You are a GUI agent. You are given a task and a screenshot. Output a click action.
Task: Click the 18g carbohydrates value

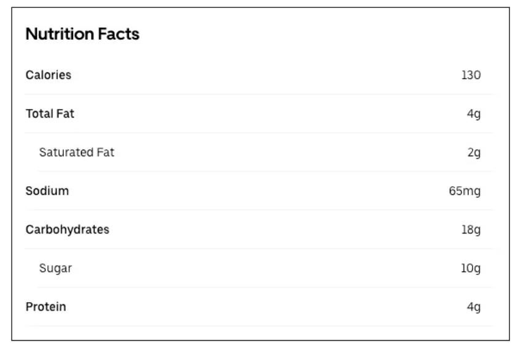click(x=471, y=230)
